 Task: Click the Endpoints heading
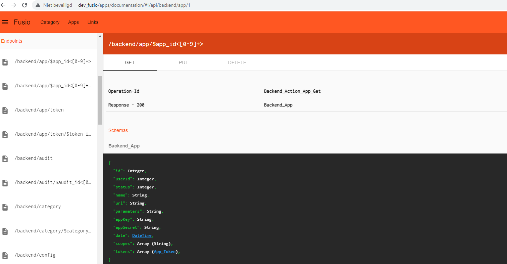coord(11,41)
